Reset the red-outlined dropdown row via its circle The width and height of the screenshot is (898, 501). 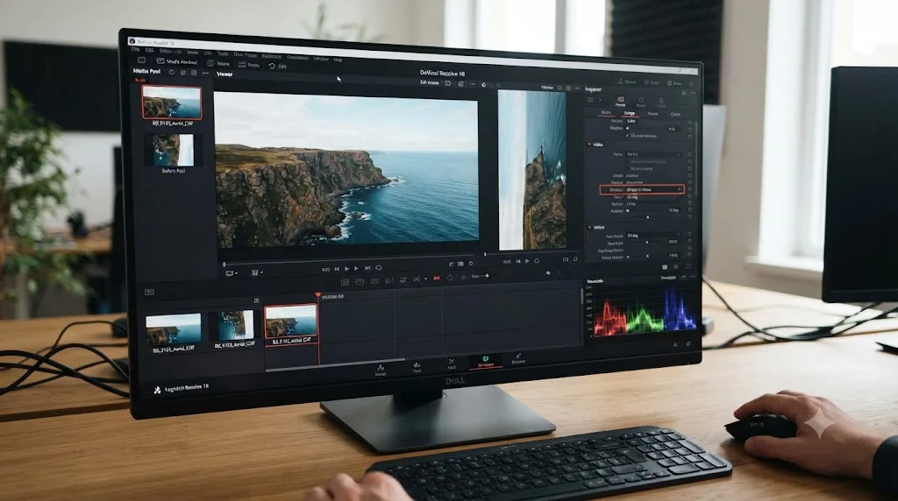point(690,190)
